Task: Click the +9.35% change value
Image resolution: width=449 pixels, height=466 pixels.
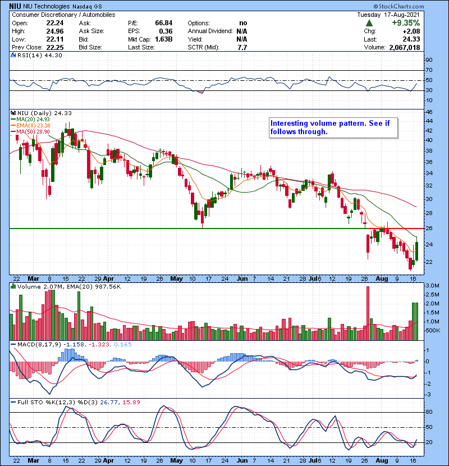Action: 406,23
